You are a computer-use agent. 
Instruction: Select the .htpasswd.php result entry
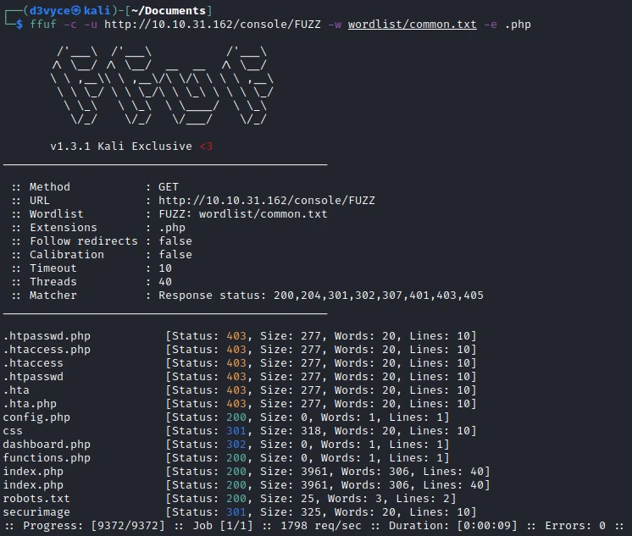(47, 336)
